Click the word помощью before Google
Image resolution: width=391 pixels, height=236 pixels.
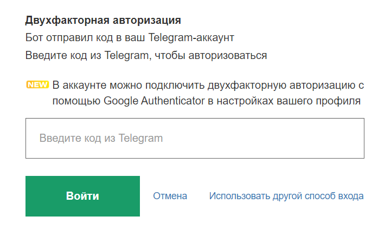coord(76,101)
